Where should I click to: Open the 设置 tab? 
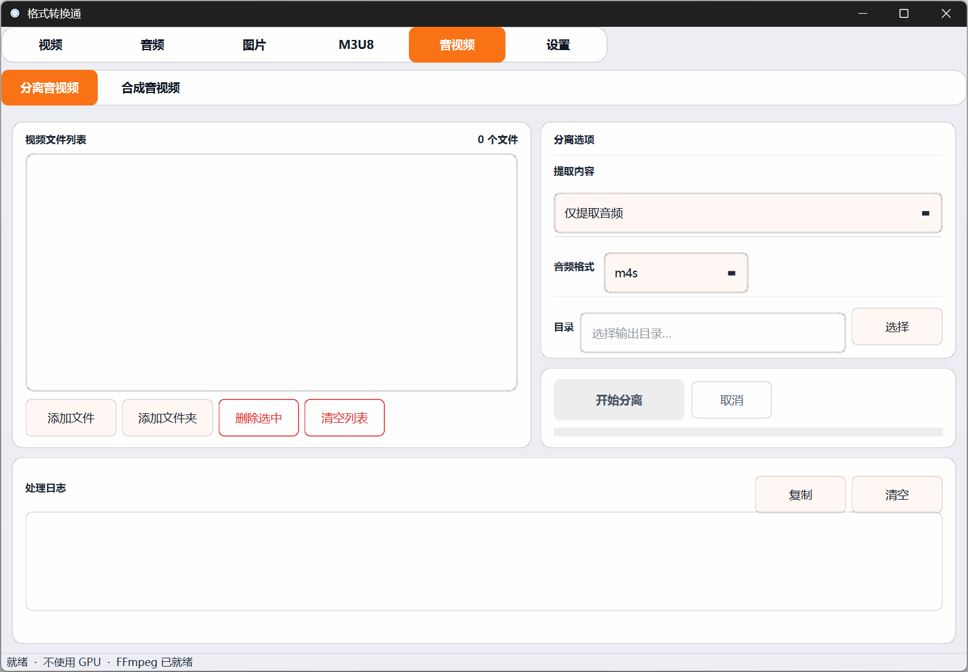559,45
